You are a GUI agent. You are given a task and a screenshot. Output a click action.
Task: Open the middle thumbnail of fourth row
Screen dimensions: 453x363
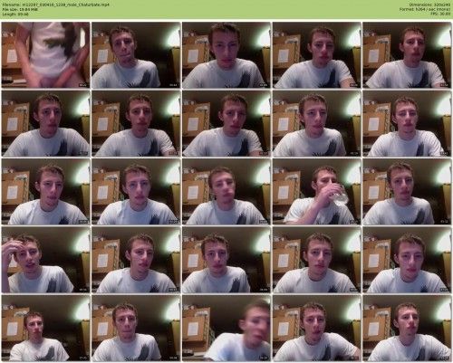pos(226,260)
